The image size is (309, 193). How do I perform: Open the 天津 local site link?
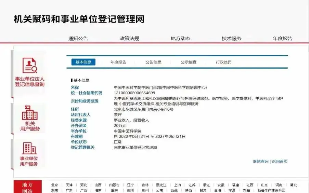[69, 185]
